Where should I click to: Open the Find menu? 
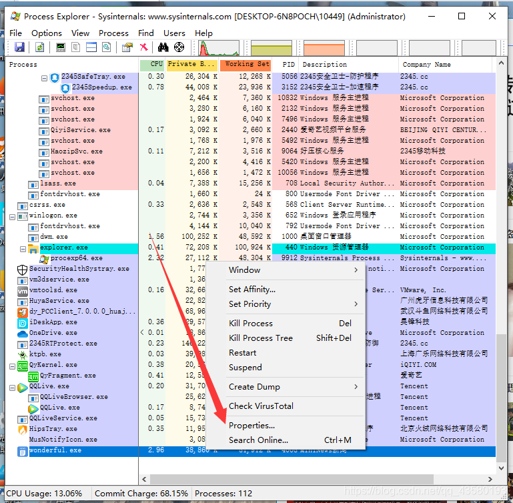click(146, 33)
